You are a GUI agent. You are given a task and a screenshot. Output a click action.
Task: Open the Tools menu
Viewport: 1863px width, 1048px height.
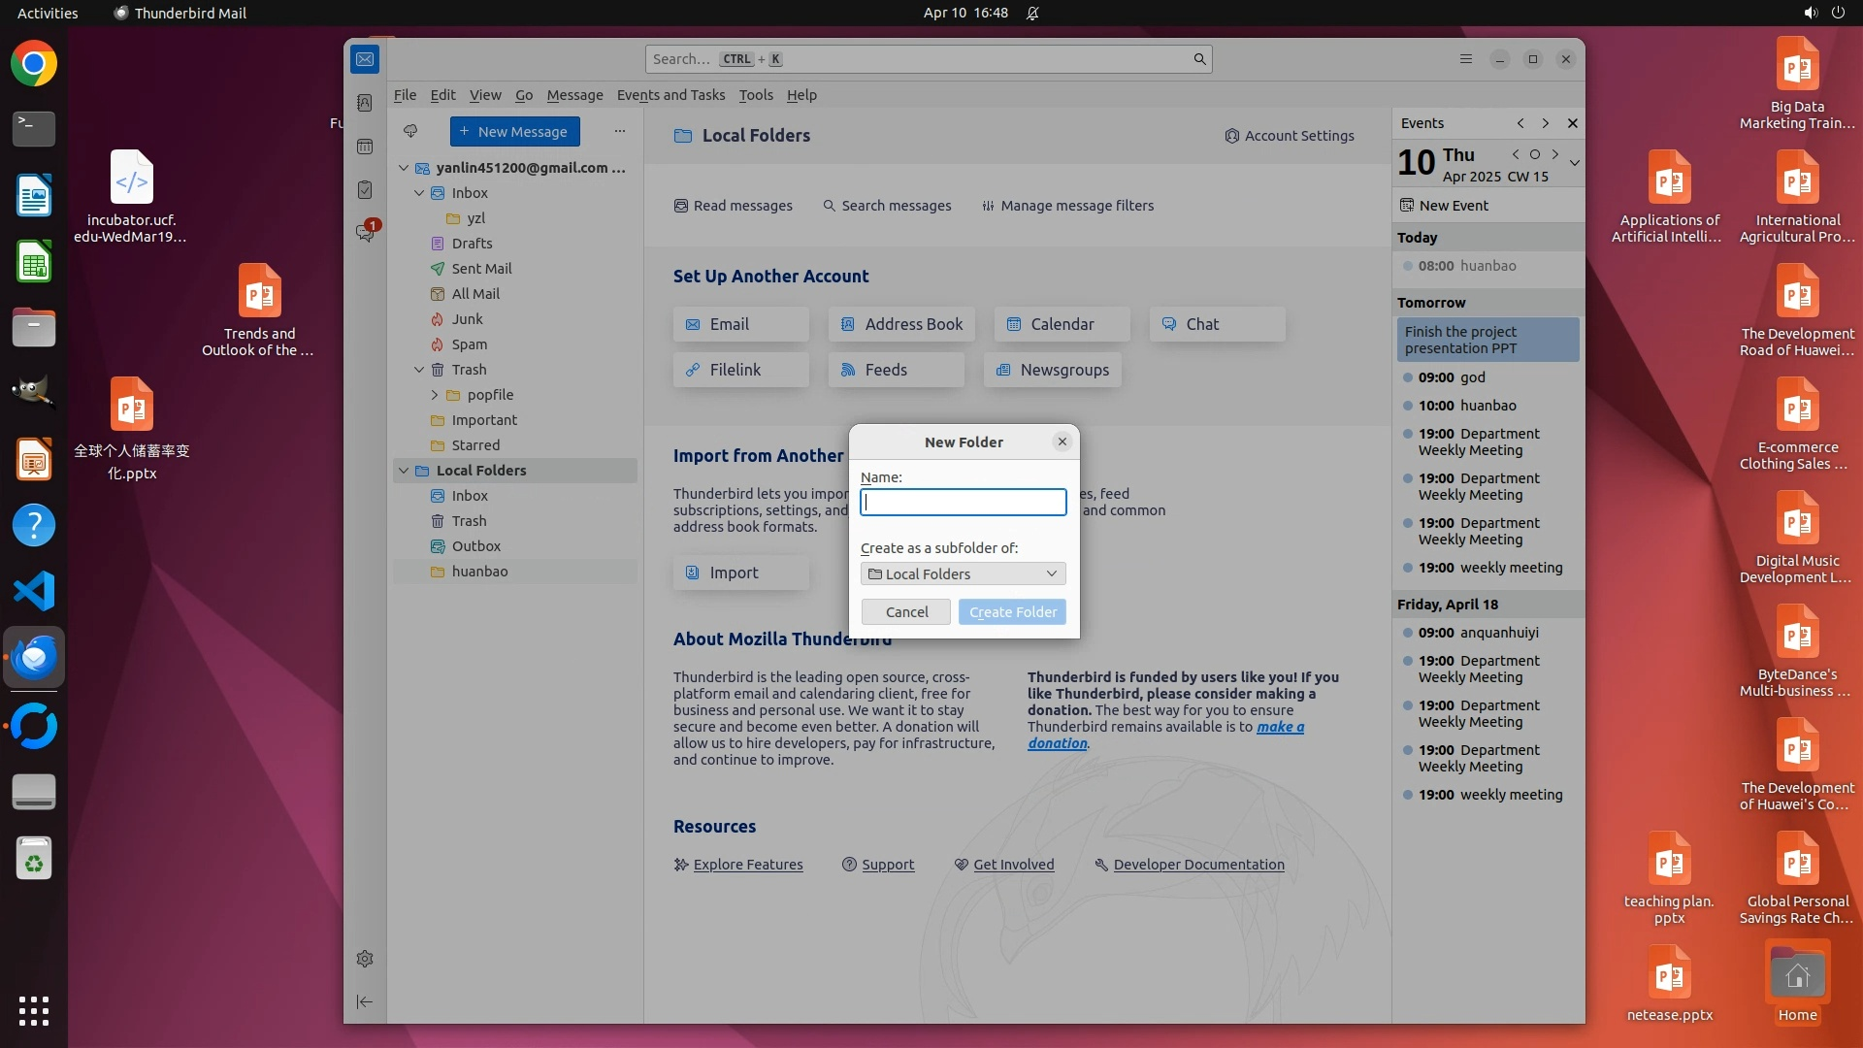point(755,95)
